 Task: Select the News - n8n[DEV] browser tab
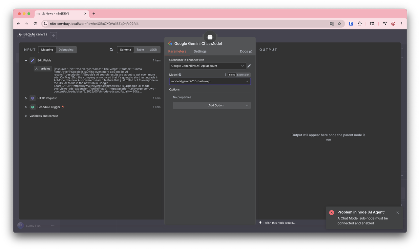click(62, 14)
